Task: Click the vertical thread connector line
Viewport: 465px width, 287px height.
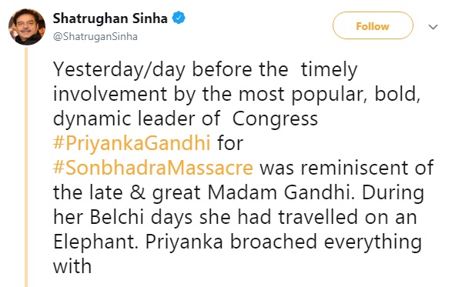Action: pyautogui.click(x=26, y=167)
